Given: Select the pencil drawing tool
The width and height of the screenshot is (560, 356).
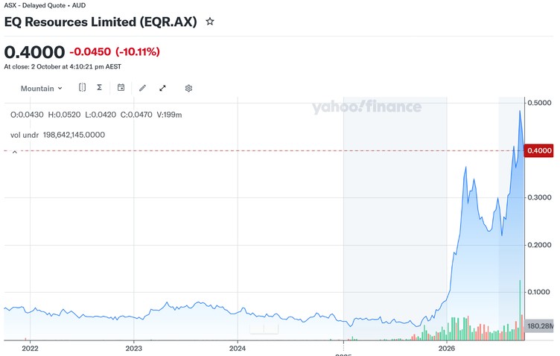Looking at the screenshot, I should point(142,88).
